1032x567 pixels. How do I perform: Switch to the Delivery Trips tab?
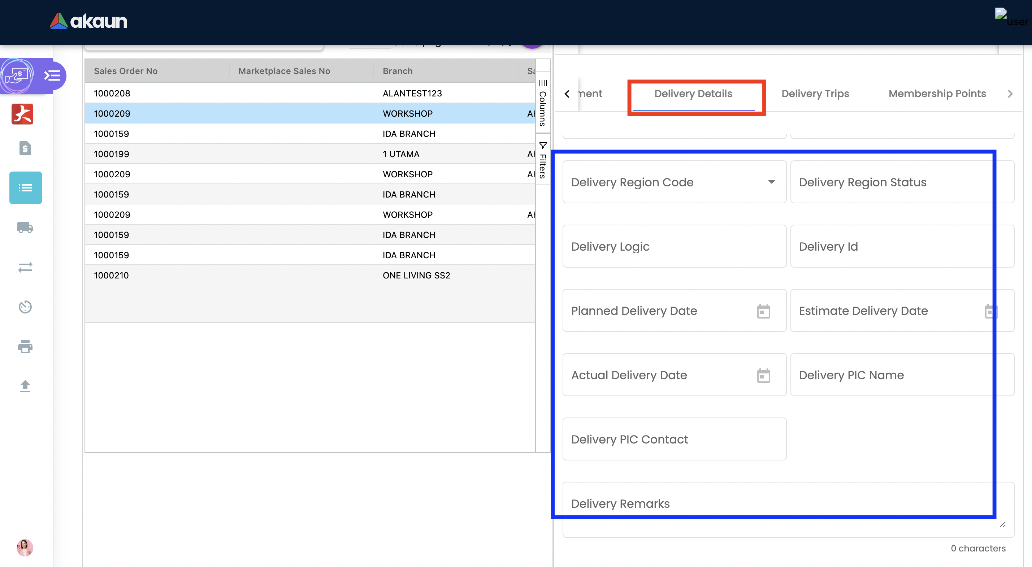tap(815, 94)
